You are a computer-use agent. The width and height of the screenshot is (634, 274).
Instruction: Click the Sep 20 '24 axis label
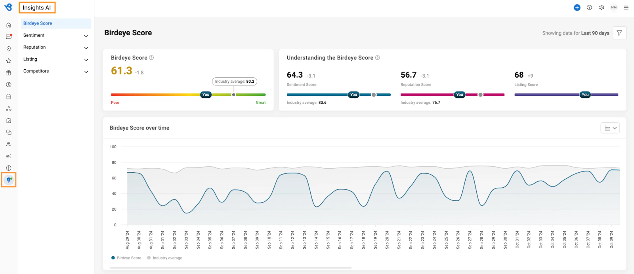tap(387, 240)
